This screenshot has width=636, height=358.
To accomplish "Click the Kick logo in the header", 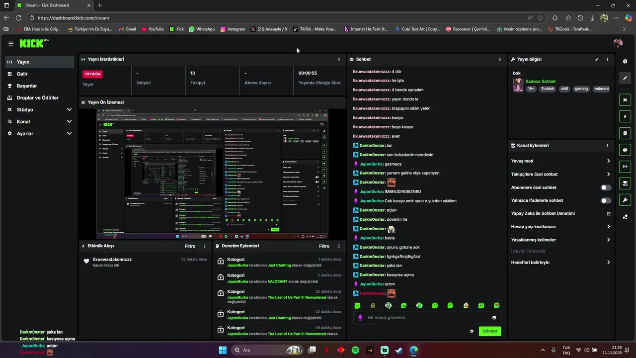I will pyautogui.click(x=33, y=43).
